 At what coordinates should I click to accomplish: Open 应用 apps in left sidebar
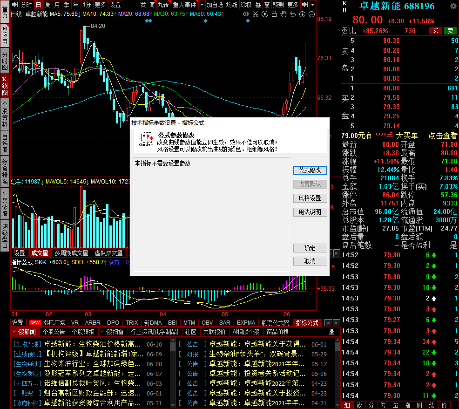[5, 35]
